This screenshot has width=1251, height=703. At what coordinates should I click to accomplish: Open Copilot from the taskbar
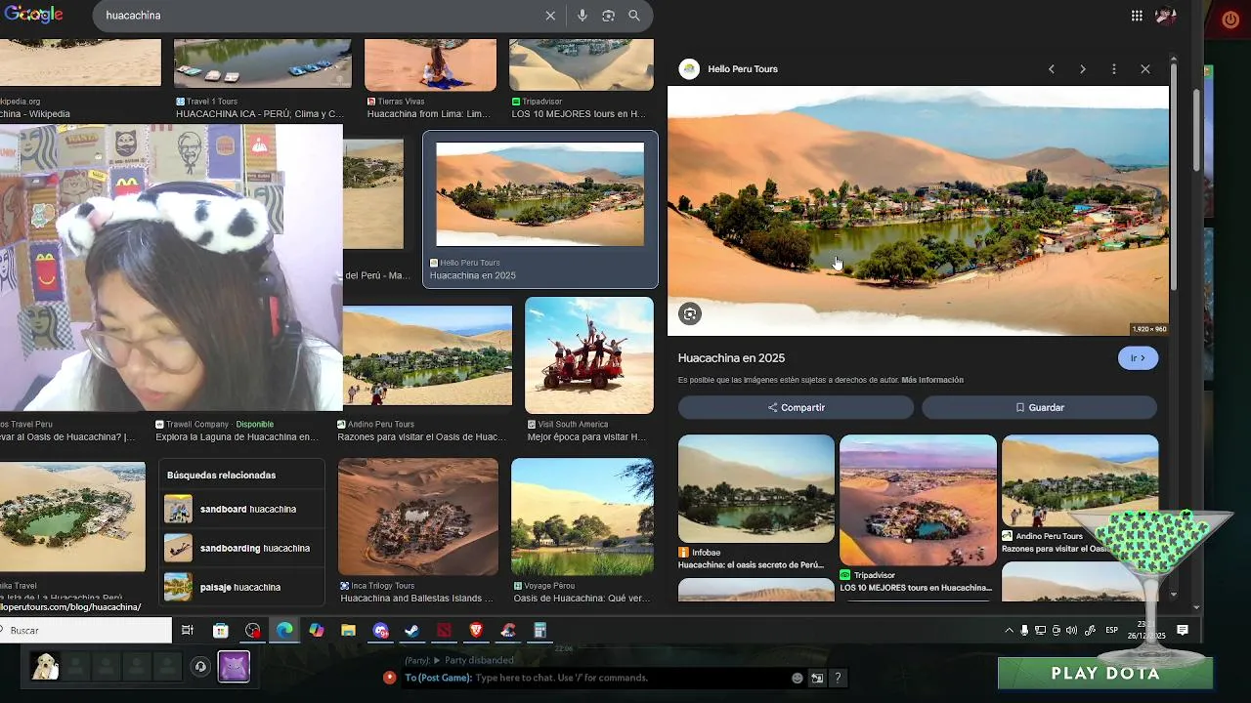[317, 631]
